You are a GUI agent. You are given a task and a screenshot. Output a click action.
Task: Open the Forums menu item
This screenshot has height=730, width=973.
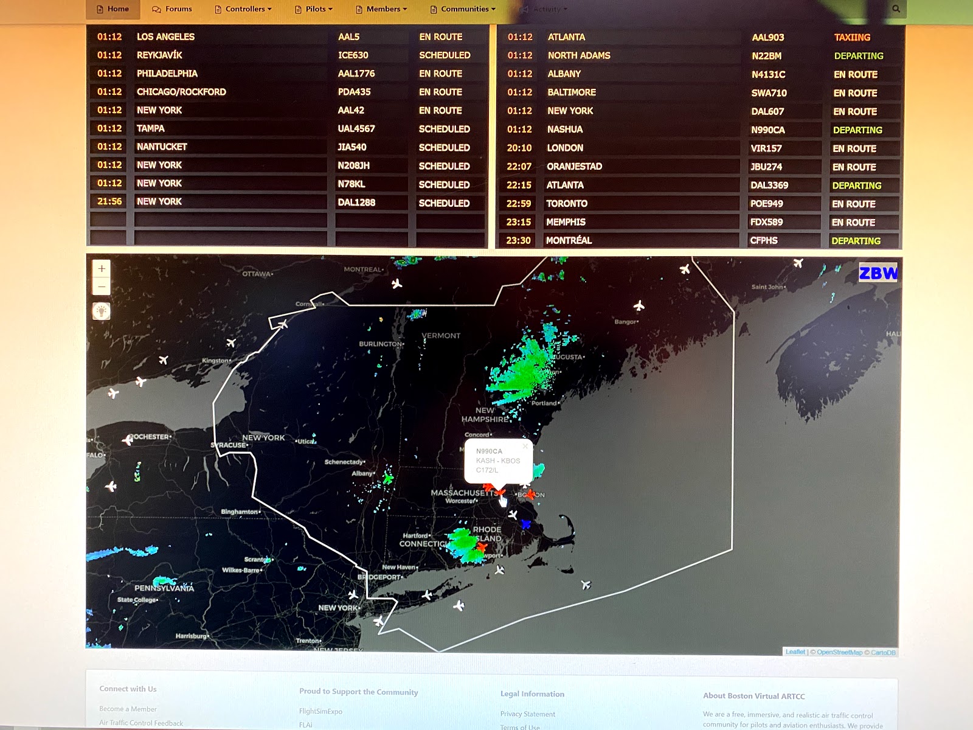pyautogui.click(x=172, y=9)
